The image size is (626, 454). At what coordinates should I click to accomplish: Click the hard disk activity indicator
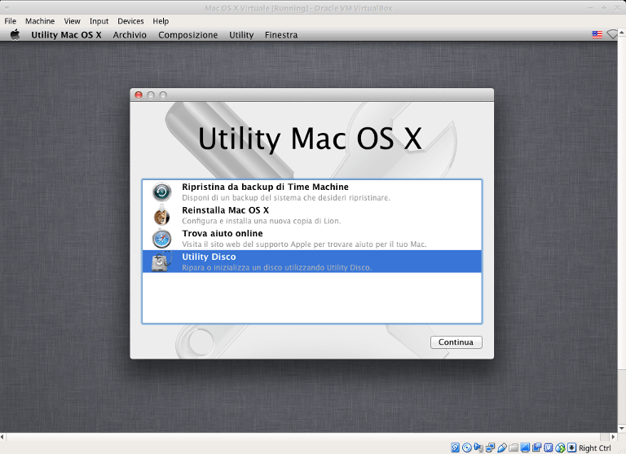pos(455,447)
